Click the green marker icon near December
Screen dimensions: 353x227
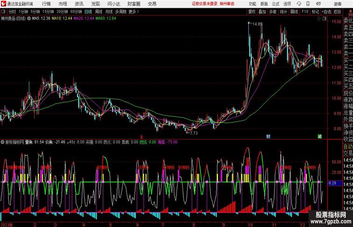pyautogui.click(x=320, y=136)
